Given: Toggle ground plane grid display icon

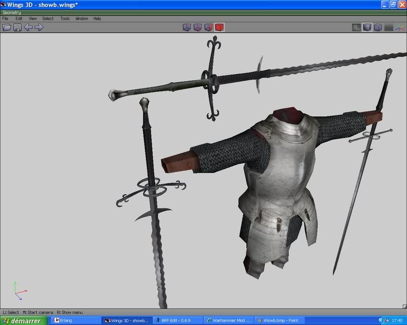Looking at the screenshot, I should click(x=389, y=27).
